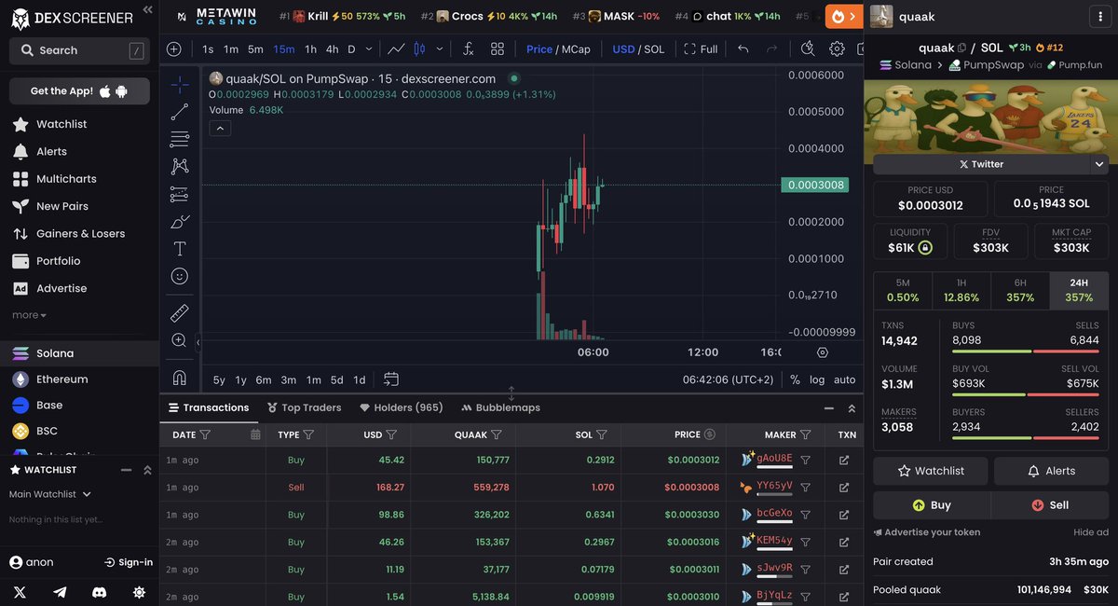The height and width of the screenshot is (606, 1118).
Task: Switch to the Top Traders tab
Action: [304, 407]
